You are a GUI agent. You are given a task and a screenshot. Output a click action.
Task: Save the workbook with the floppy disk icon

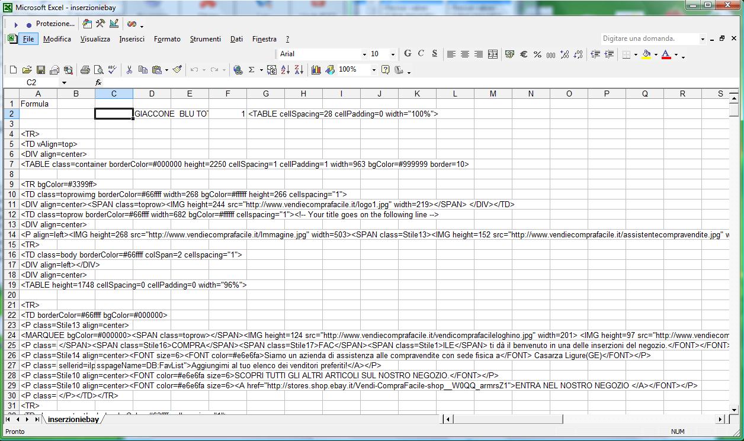[x=40, y=70]
